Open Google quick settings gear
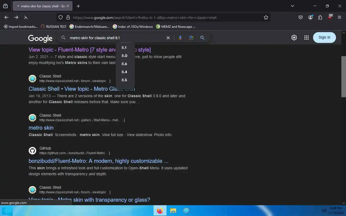 point(294,38)
